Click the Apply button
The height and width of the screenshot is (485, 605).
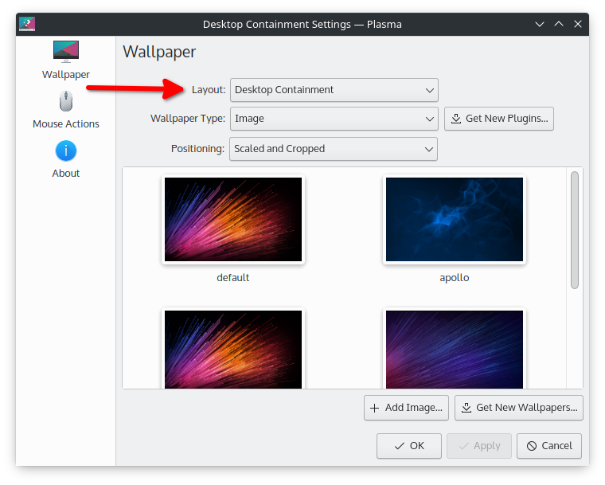[479, 446]
